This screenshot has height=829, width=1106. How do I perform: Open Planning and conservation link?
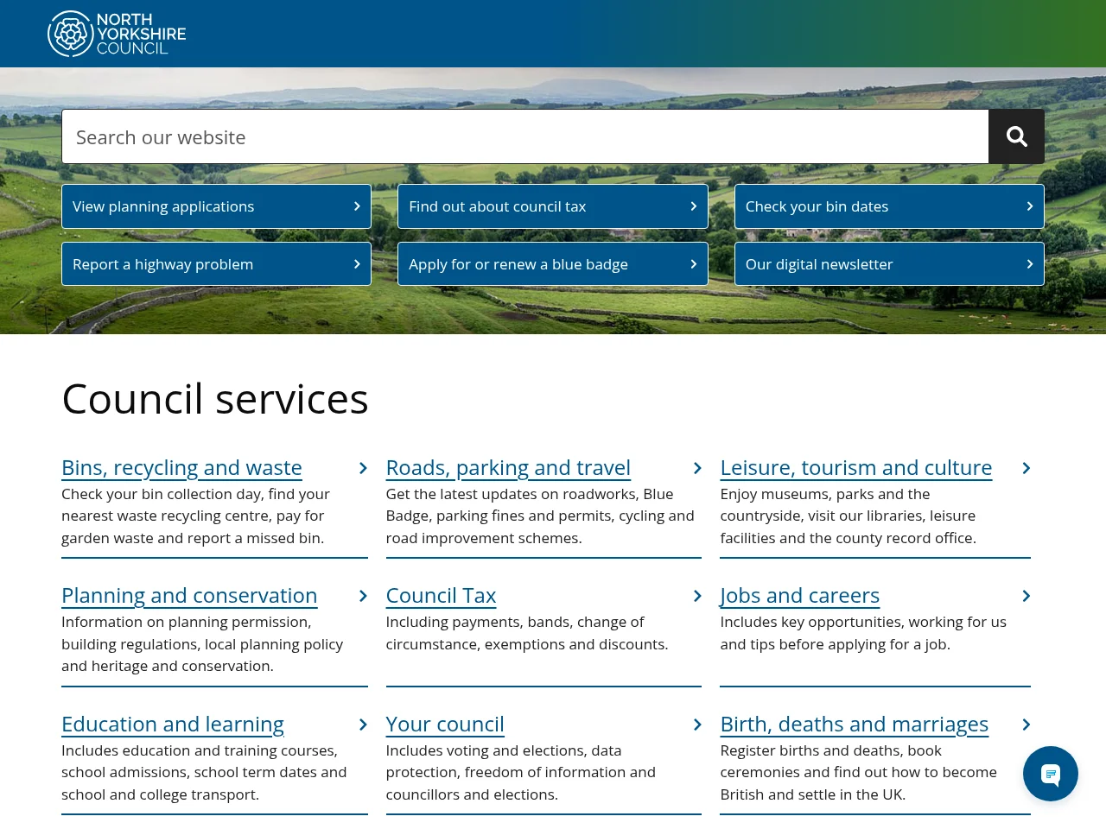click(189, 596)
